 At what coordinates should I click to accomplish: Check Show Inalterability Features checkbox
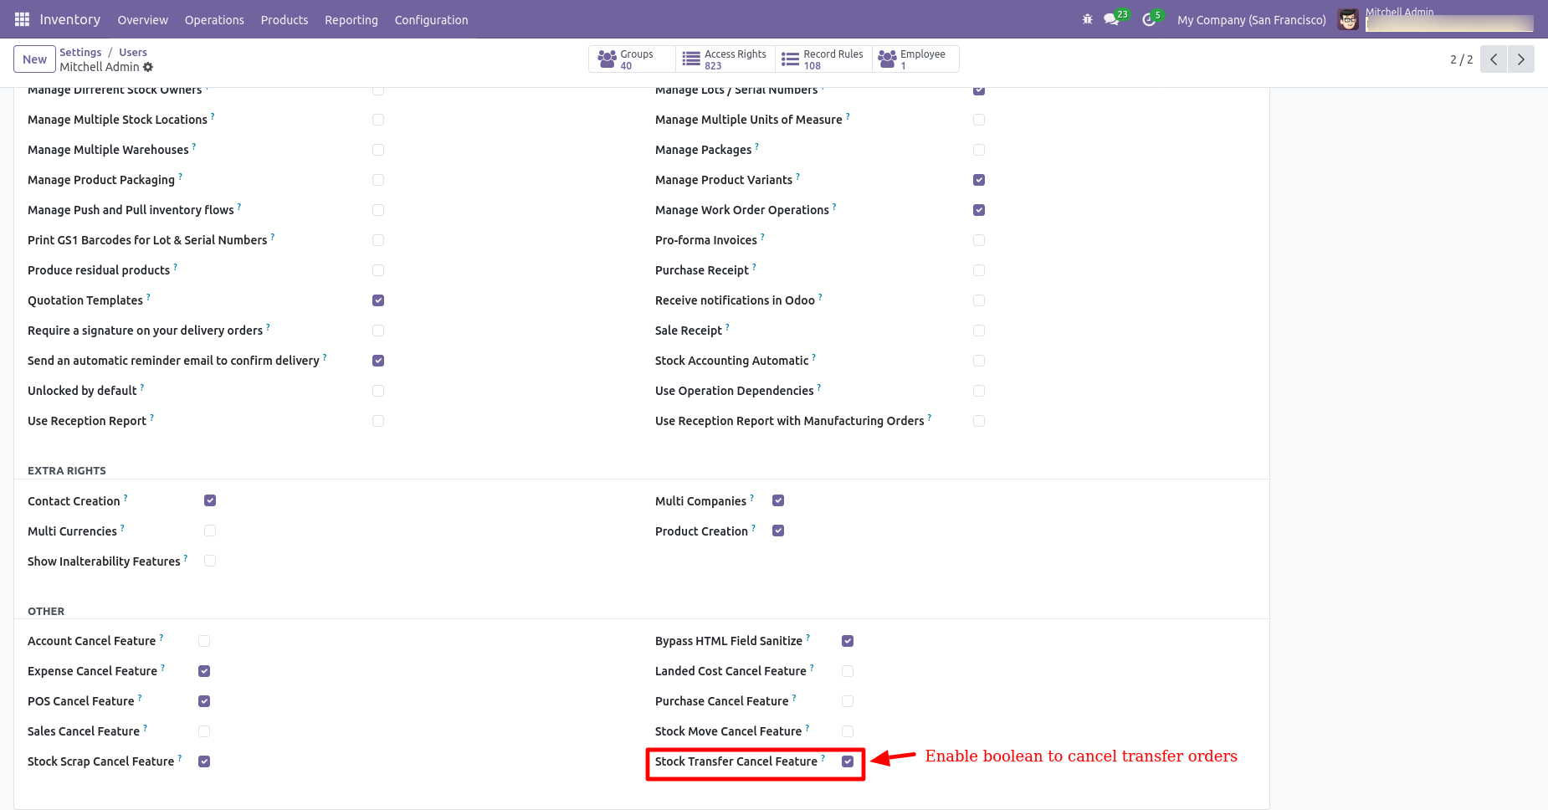tap(210, 561)
